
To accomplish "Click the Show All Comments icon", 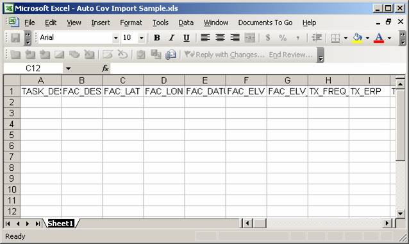I will click(x=74, y=55).
